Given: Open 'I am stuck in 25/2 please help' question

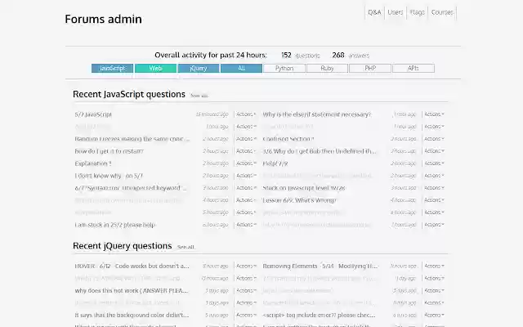Looking at the screenshot, I should point(115,225).
